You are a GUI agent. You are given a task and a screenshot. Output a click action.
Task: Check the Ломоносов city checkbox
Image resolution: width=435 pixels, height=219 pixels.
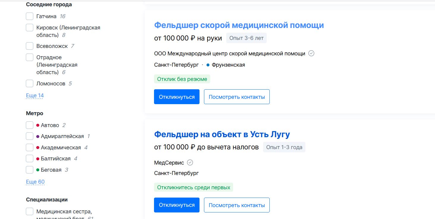pos(29,84)
